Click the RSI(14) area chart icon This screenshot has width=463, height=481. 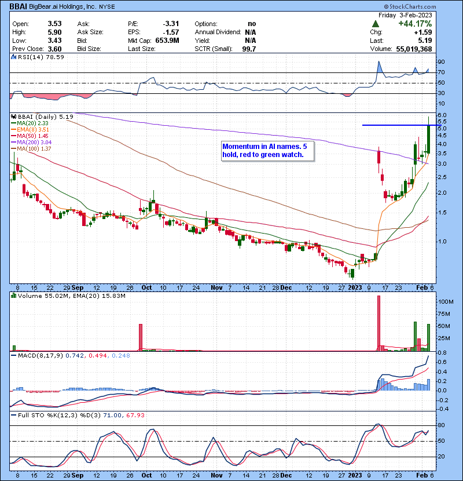pyautogui.click(x=14, y=57)
